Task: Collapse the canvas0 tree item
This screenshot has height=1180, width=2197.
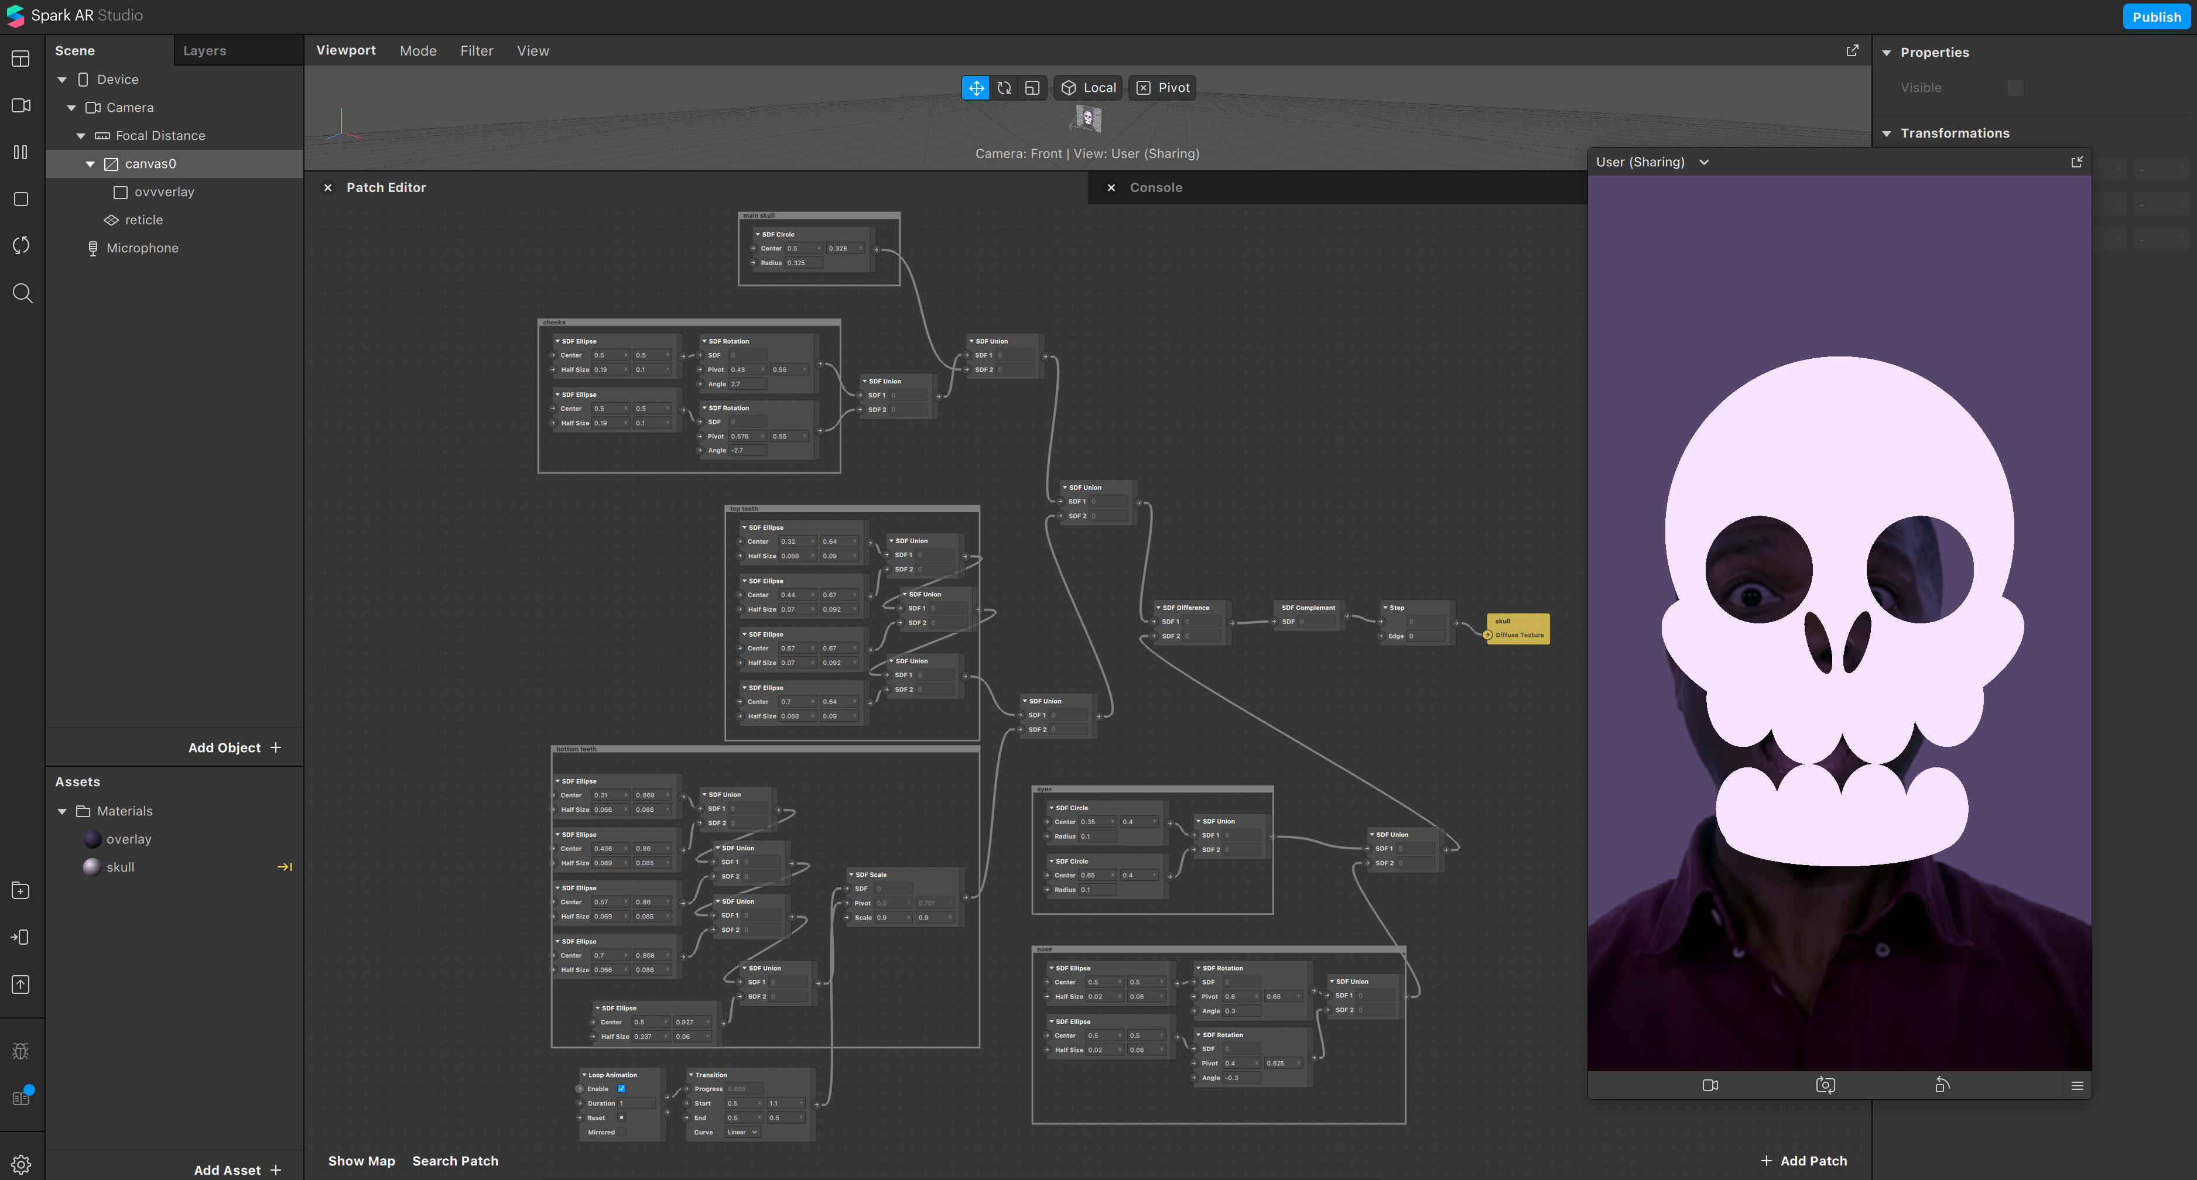Action: click(90, 164)
